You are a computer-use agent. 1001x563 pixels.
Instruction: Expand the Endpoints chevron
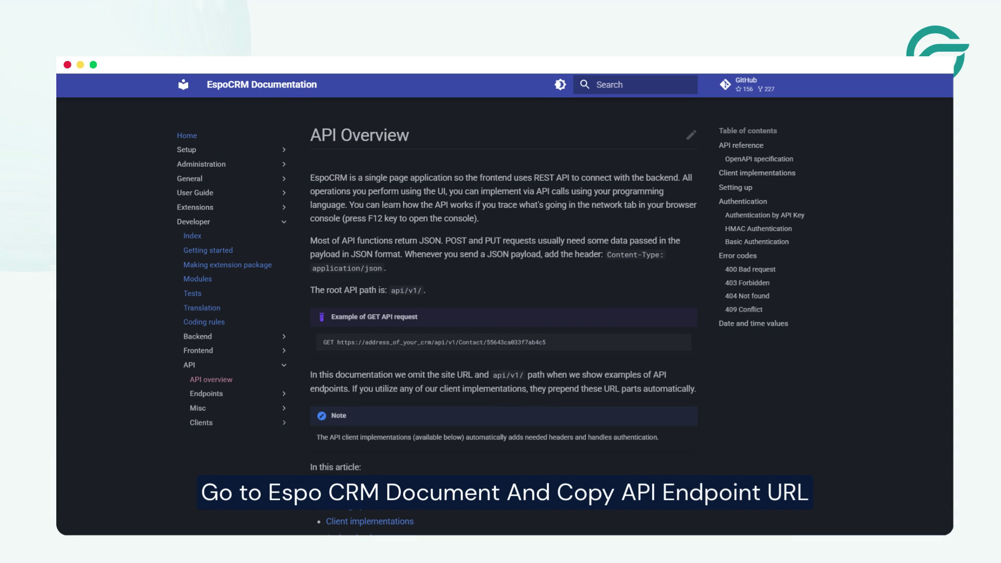tap(284, 394)
